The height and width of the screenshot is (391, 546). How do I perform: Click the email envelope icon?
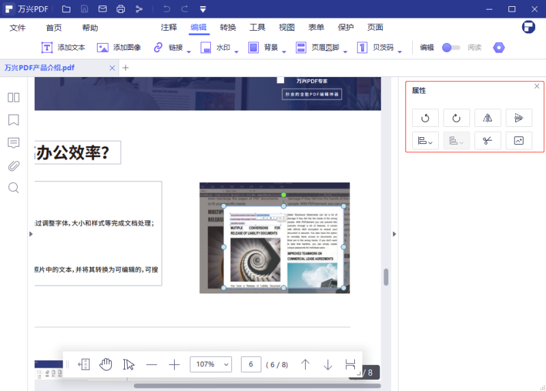coord(102,9)
